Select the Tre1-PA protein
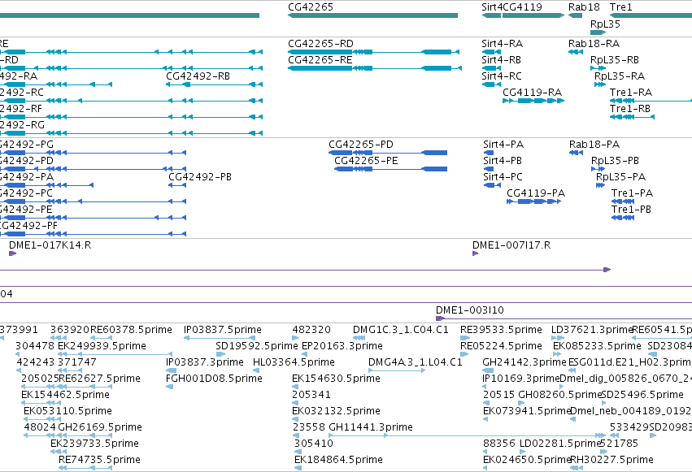 coord(623,201)
